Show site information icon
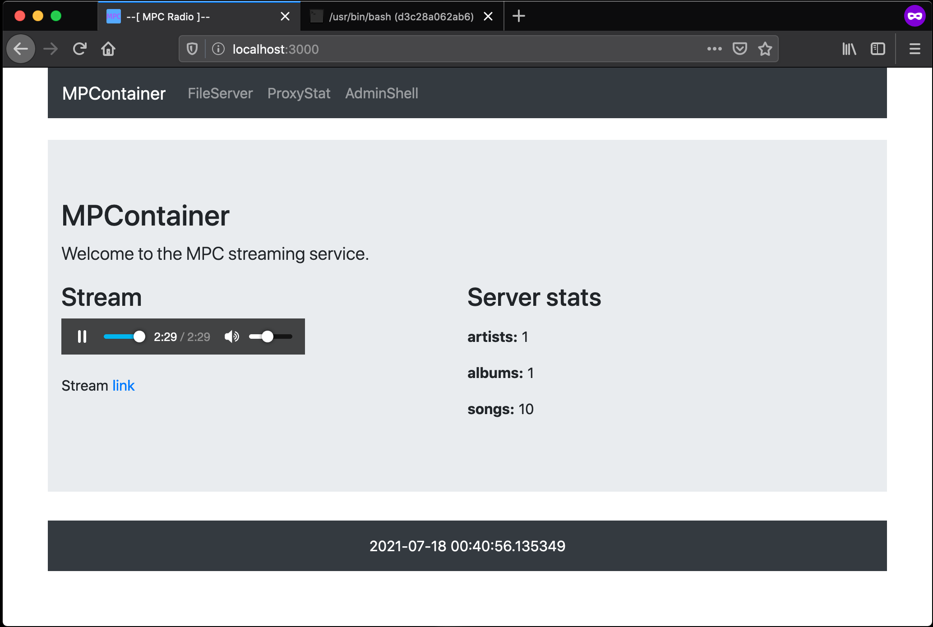The height and width of the screenshot is (627, 933). [218, 49]
